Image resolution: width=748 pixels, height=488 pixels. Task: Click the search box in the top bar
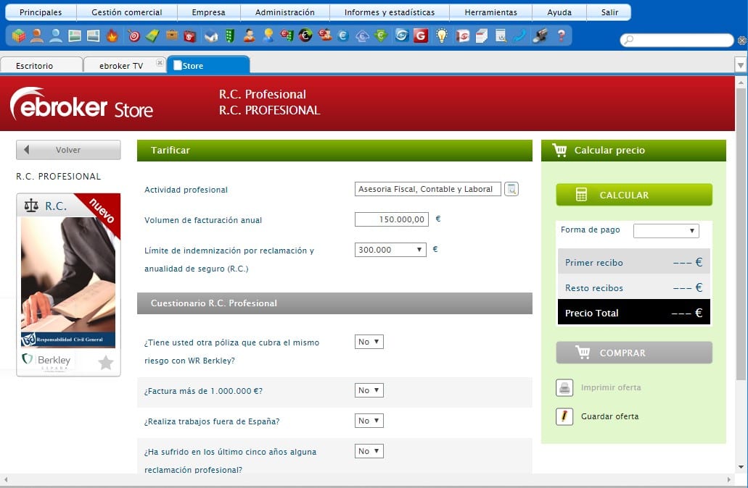[676, 40]
